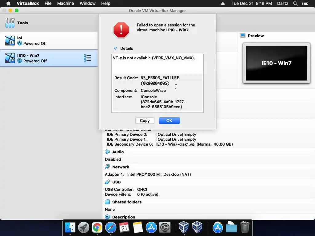The image size is (315, 236).
Task: Click power state icon of IE10 - Win7
Action: click(x=19, y=61)
